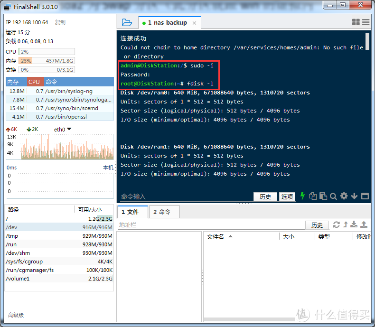Screen dimensions: 375x327
Task: Click the terminal vertical scrollbar
Action: (367, 41)
